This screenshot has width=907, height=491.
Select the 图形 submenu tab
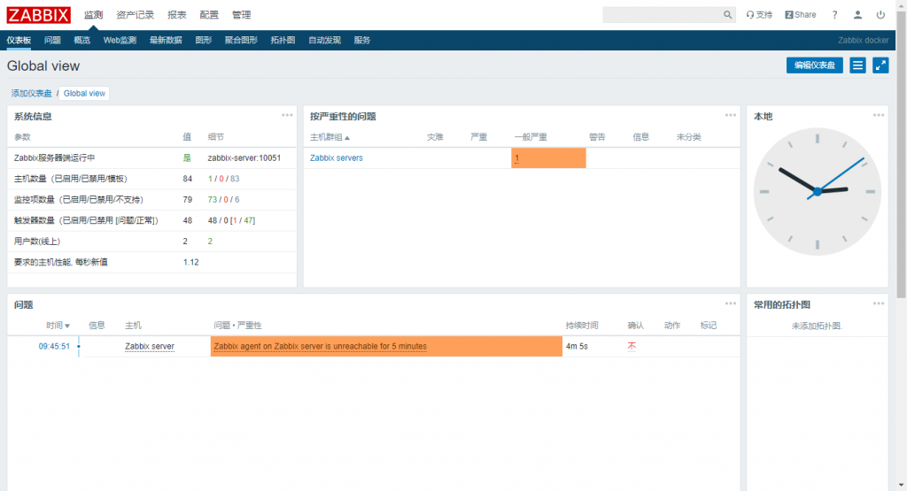203,40
